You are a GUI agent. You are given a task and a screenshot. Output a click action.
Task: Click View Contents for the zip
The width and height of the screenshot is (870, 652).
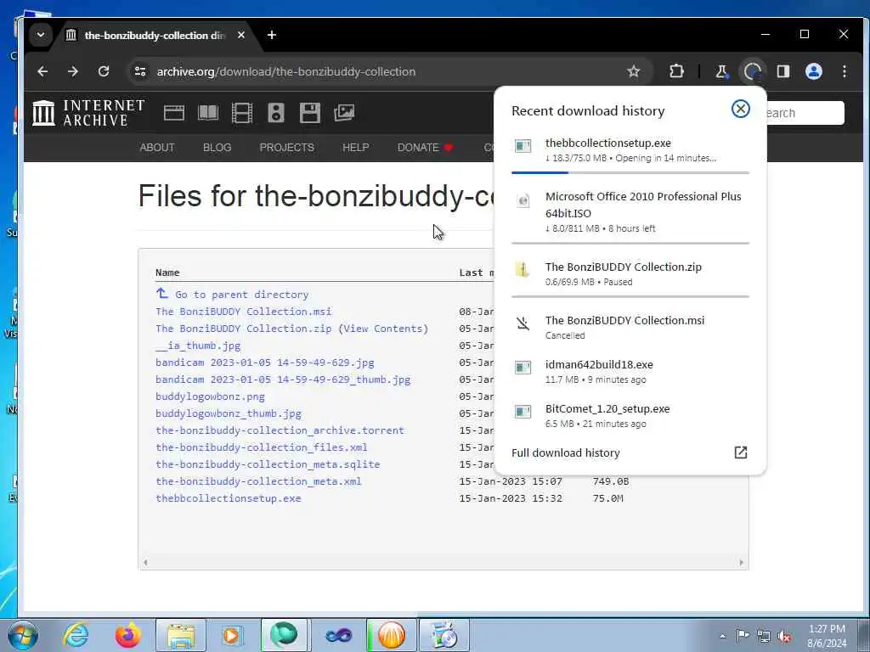coord(383,329)
